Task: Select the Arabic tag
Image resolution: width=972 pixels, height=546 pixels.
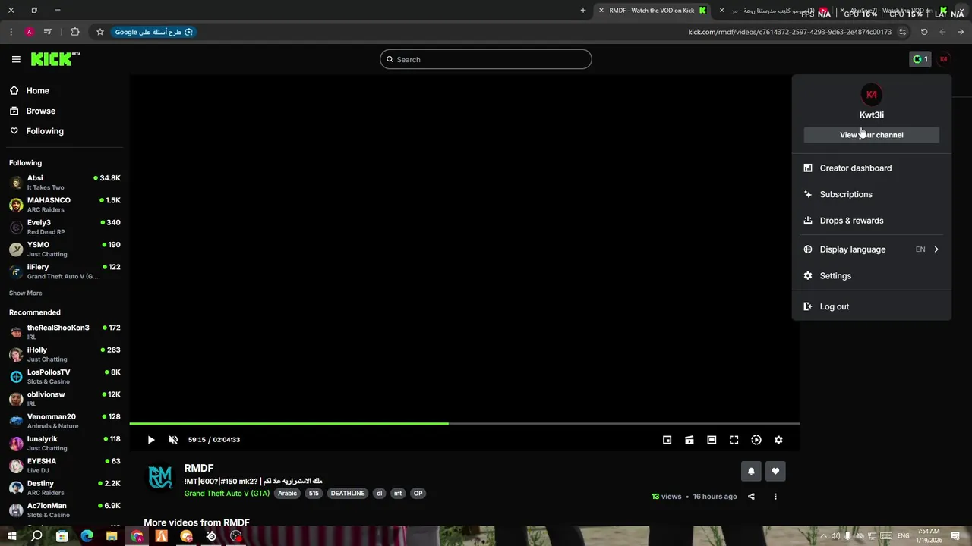Action: click(x=288, y=494)
